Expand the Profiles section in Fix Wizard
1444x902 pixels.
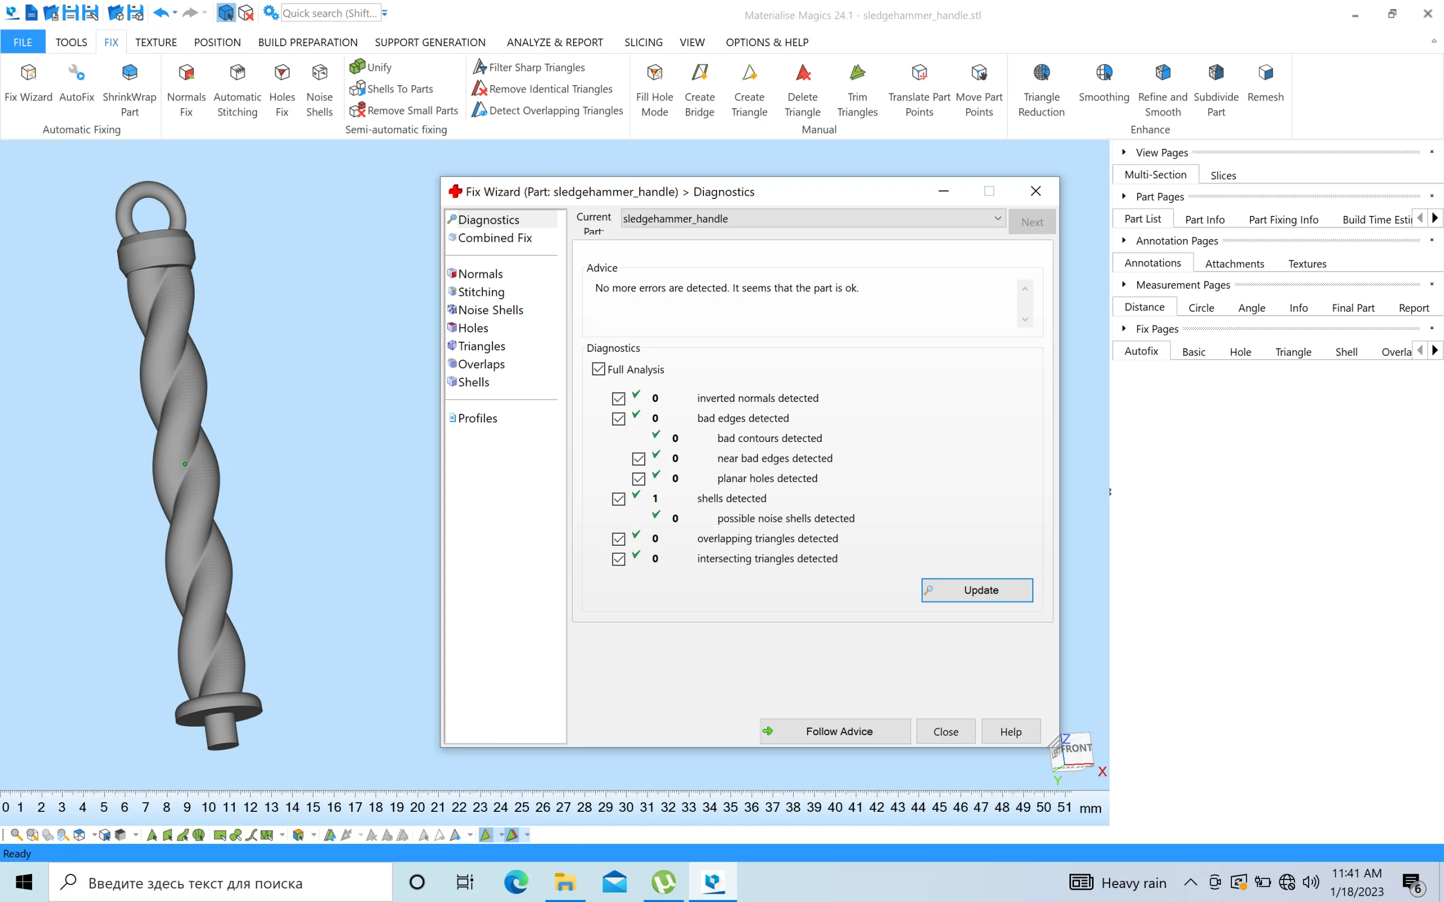pyautogui.click(x=477, y=417)
